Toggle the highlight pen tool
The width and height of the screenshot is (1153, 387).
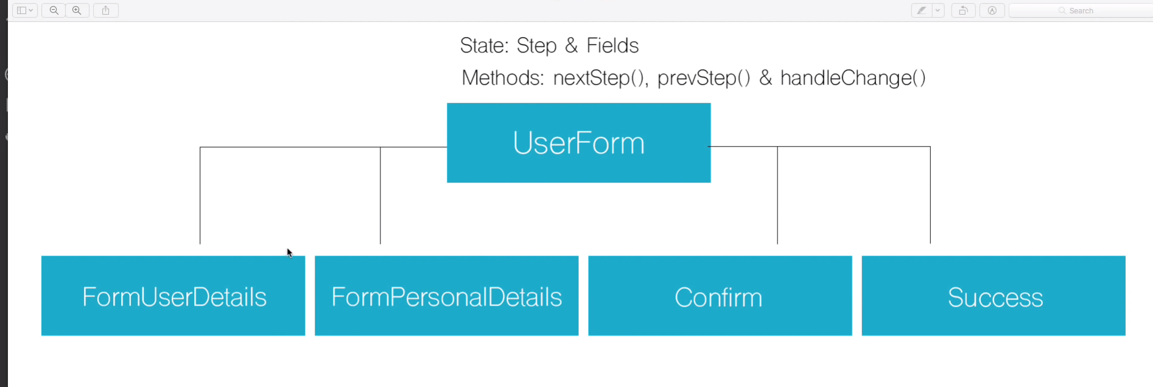[x=922, y=10]
